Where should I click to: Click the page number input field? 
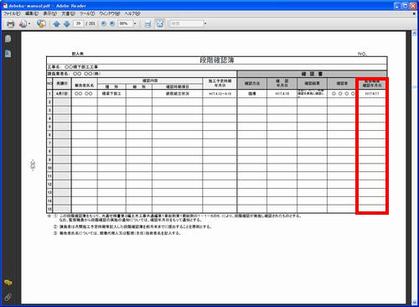79,23
